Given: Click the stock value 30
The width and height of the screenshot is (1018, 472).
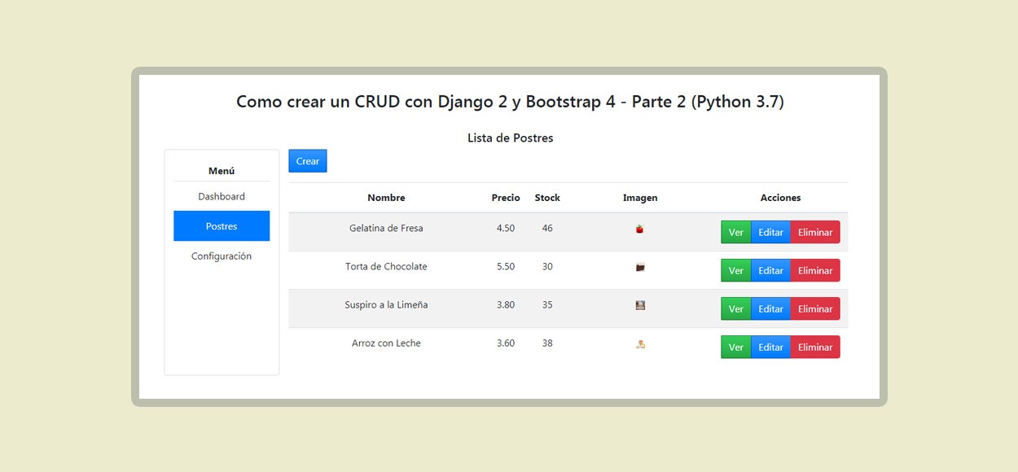Looking at the screenshot, I should point(547,266).
